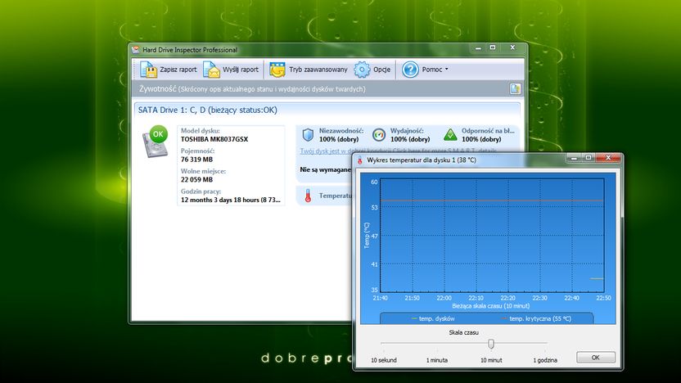The image size is (681, 383).
Task: Click the disk temperature line at chart's right
Action: 597,278
